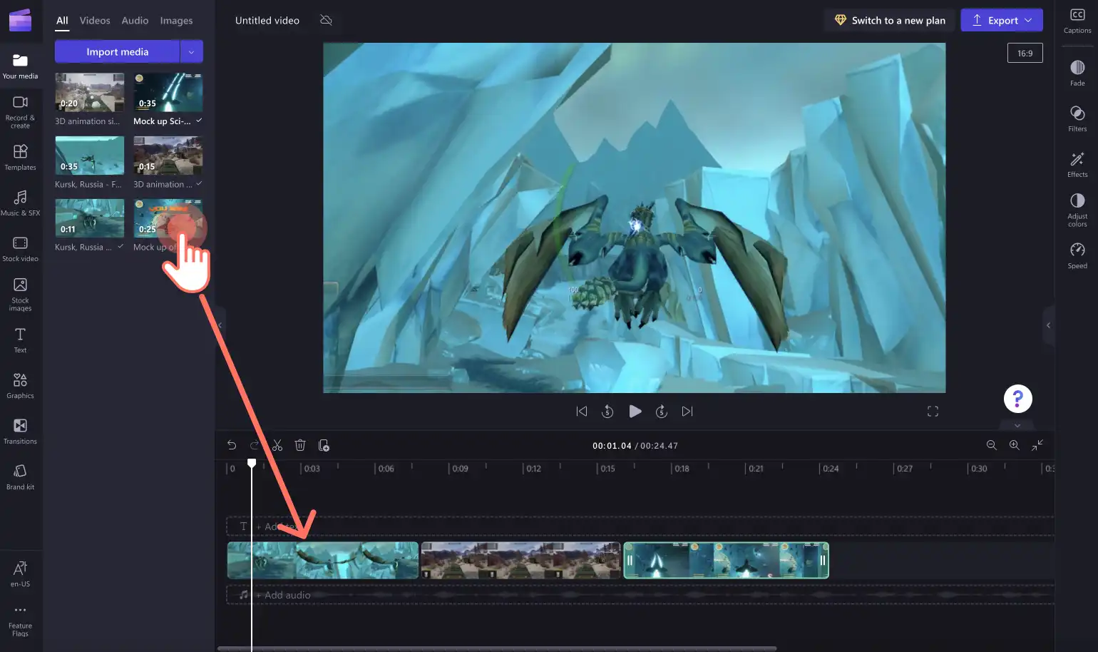
Task: Switch to the Audio tab
Action: click(x=135, y=21)
